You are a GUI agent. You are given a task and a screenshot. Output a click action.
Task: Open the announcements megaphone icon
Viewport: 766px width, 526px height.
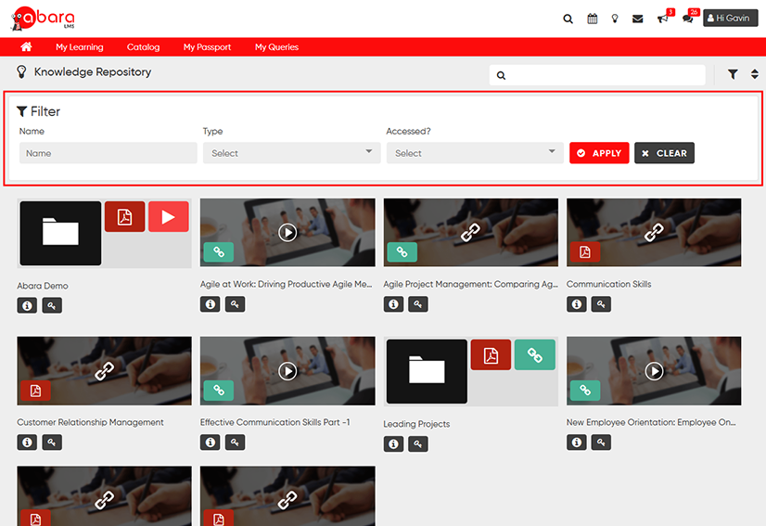point(662,19)
